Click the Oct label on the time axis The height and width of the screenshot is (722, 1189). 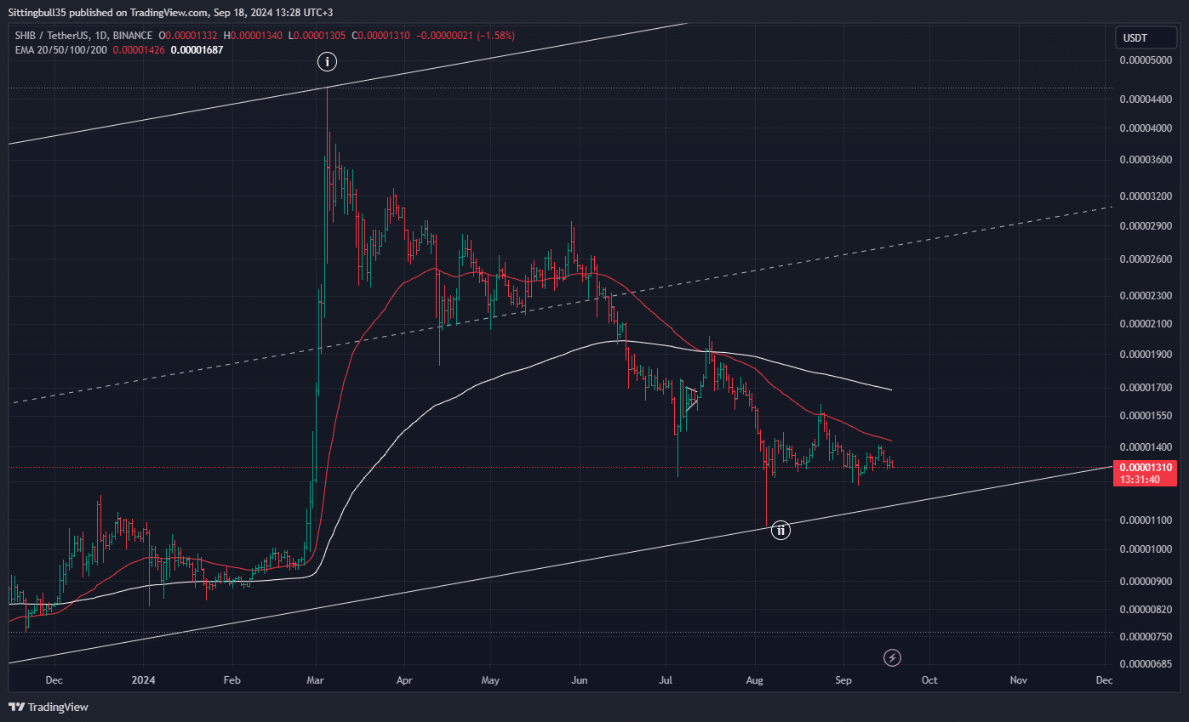929,680
